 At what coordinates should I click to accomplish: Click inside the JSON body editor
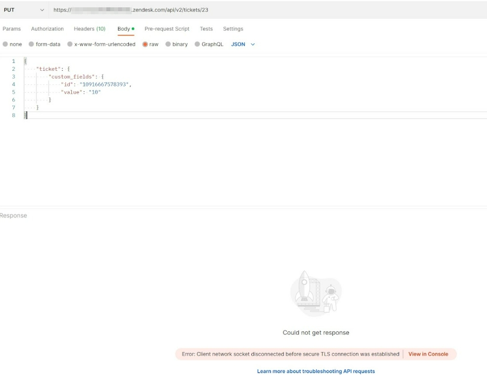point(244,156)
